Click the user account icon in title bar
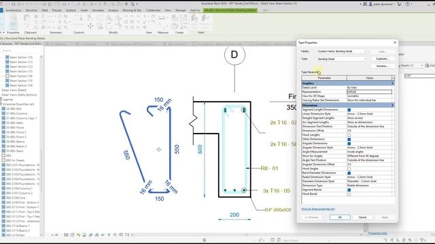Screen dimensions: 435x244 (370, 4)
